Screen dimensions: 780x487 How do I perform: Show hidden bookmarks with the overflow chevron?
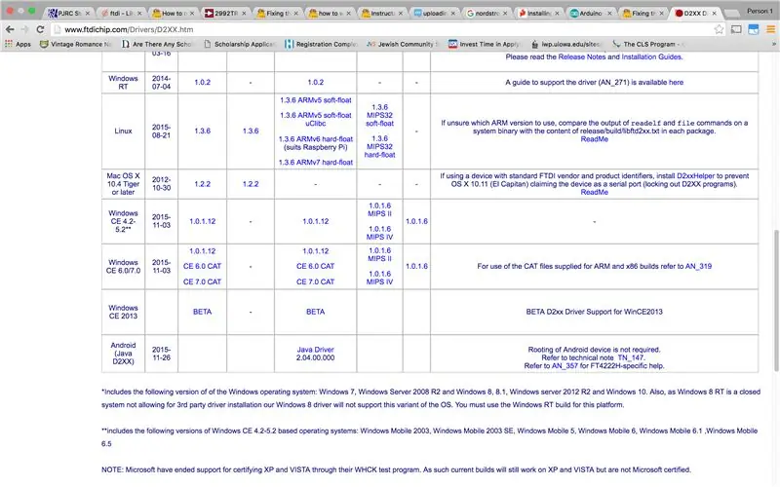773,44
